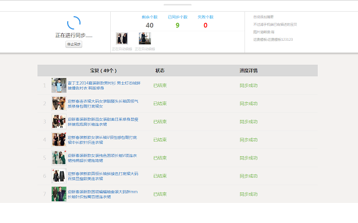The image size is (358, 223).
Task: Click synced count value 9
Action: tap(177, 25)
